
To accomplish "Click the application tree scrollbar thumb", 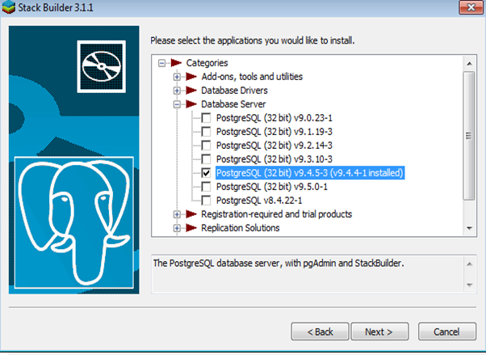I will tap(469, 136).
